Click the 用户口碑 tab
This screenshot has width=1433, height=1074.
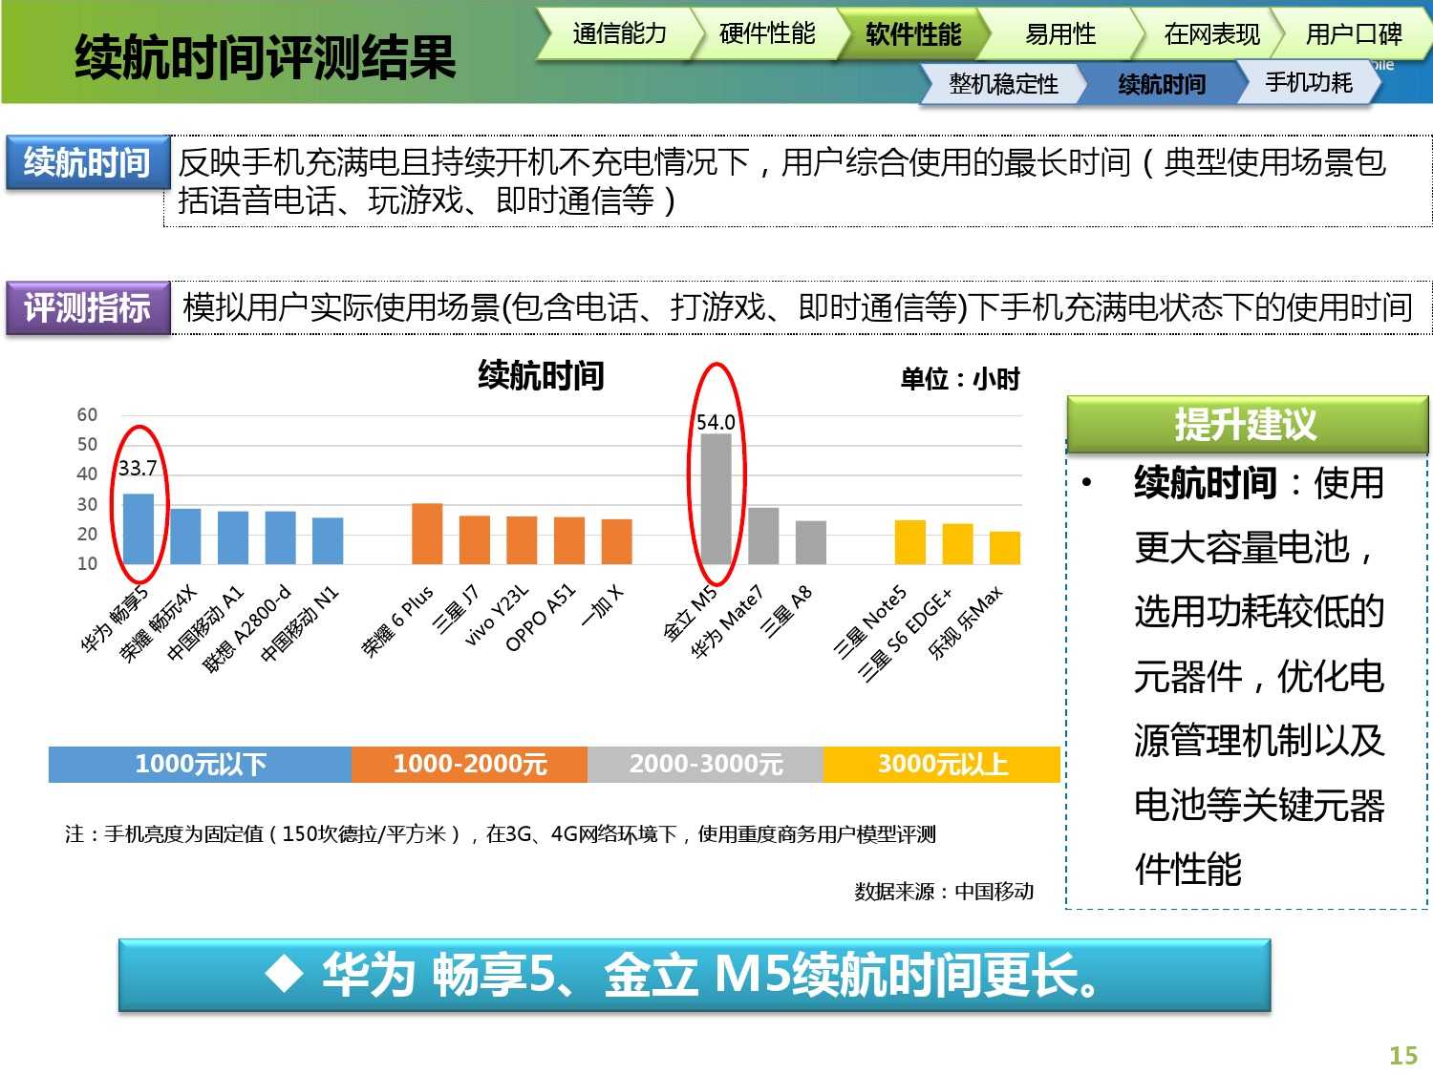click(x=1353, y=34)
